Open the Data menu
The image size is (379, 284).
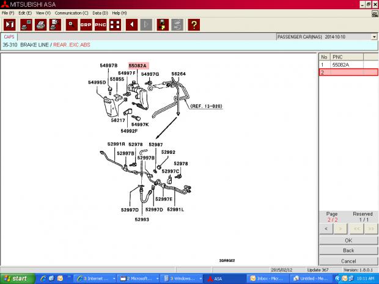[x=100, y=13]
